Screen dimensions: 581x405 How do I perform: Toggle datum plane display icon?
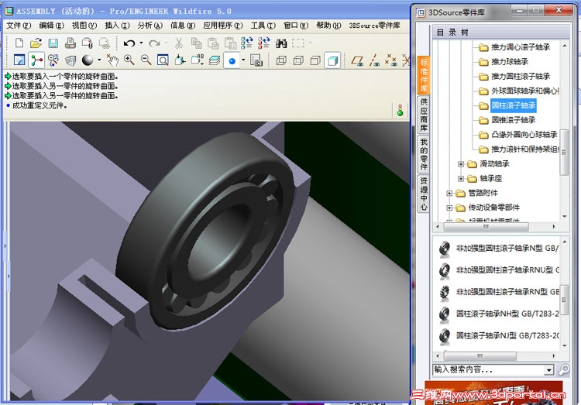[x=357, y=60]
